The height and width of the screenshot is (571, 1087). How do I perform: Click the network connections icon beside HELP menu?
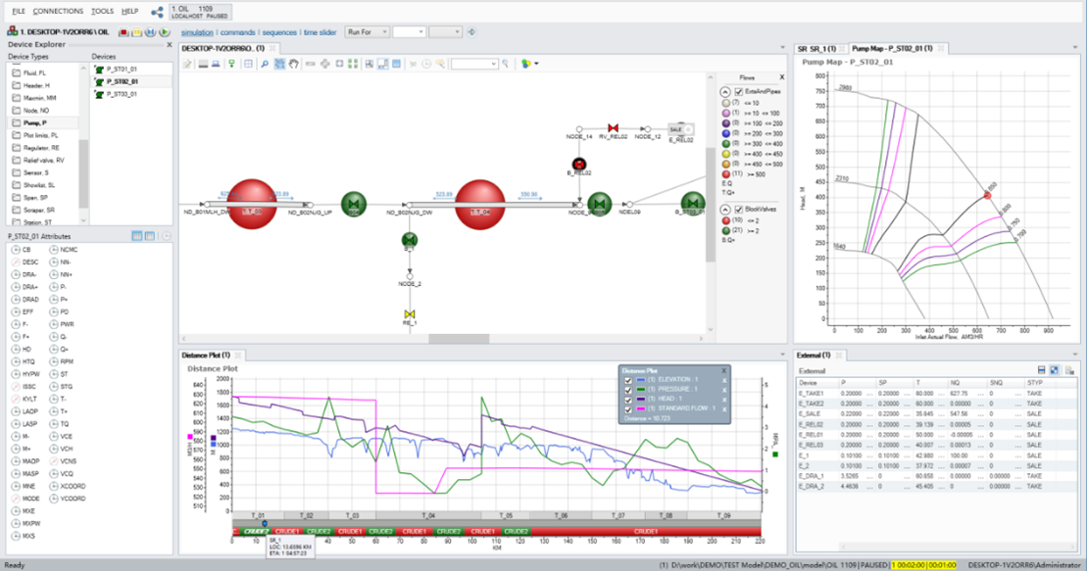(x=155, y=12)
